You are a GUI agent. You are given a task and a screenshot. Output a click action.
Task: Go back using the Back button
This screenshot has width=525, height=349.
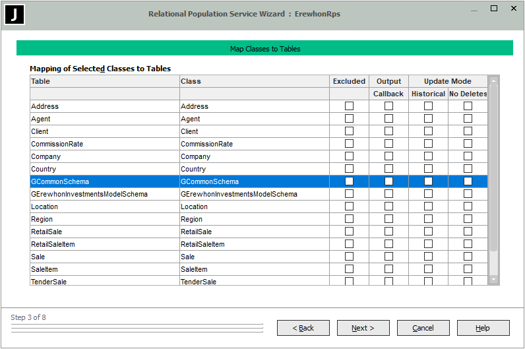click(x=303, y=328)
